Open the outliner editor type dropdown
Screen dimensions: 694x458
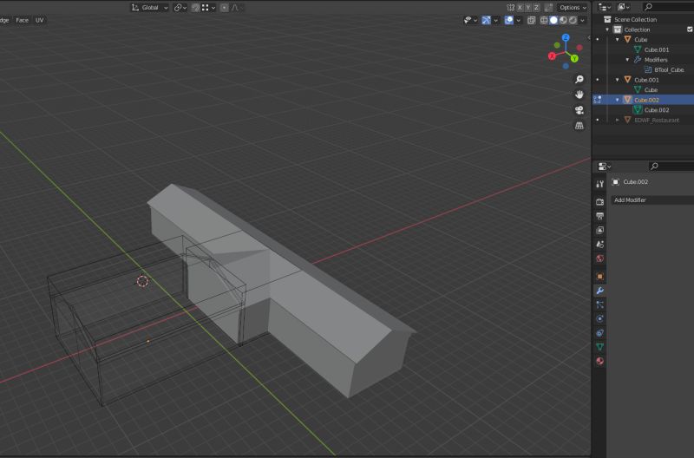click(605, 7)
